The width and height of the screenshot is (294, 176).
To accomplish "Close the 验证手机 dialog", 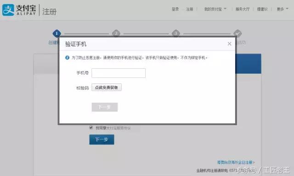I will pyautogui.click(x=229, y=44).
